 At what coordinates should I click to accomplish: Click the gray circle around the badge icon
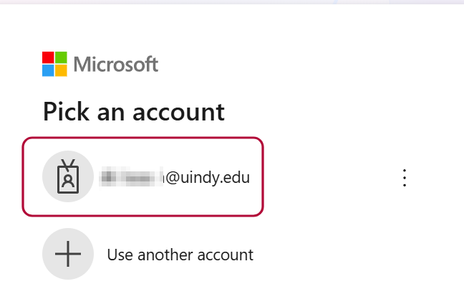pyautogui.click(x=68, y=176)
